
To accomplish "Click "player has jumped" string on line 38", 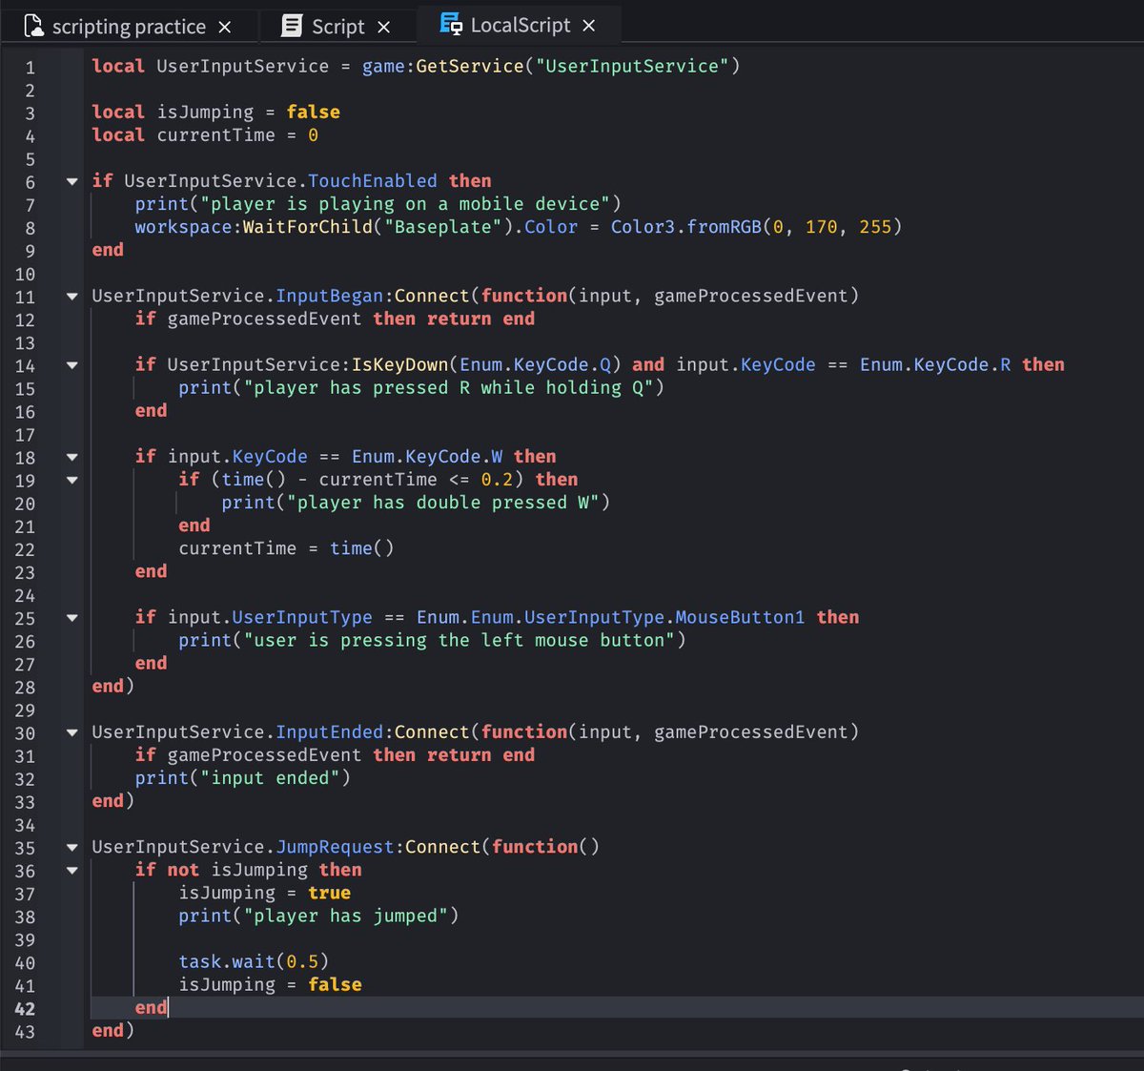I will tap(346, 916).
